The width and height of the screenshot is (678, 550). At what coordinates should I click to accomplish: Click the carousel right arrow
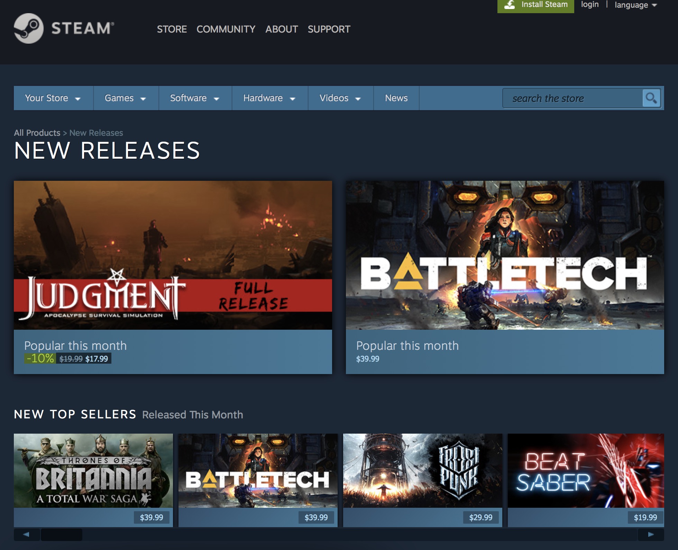click(651, 534)
